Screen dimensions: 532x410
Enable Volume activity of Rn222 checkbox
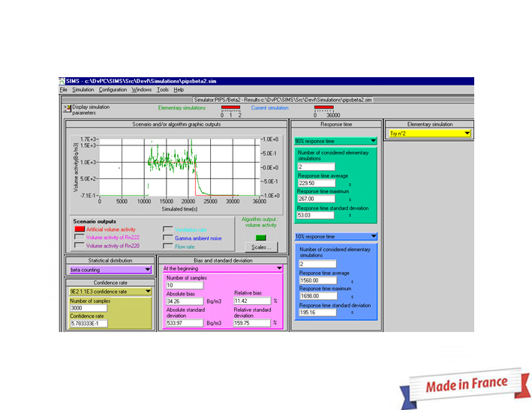coord(79,238)
